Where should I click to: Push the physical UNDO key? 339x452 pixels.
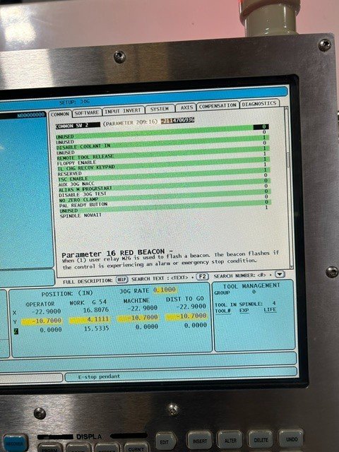tap(292, 439)
